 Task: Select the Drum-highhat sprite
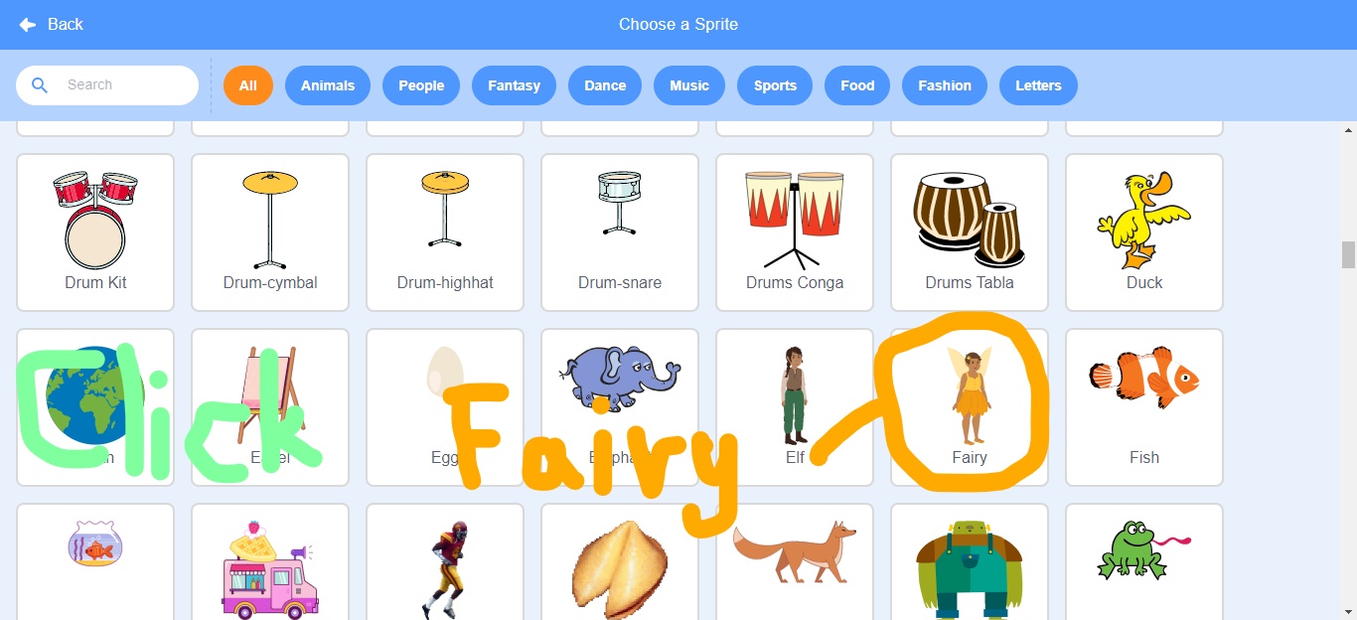click(445, 232)
